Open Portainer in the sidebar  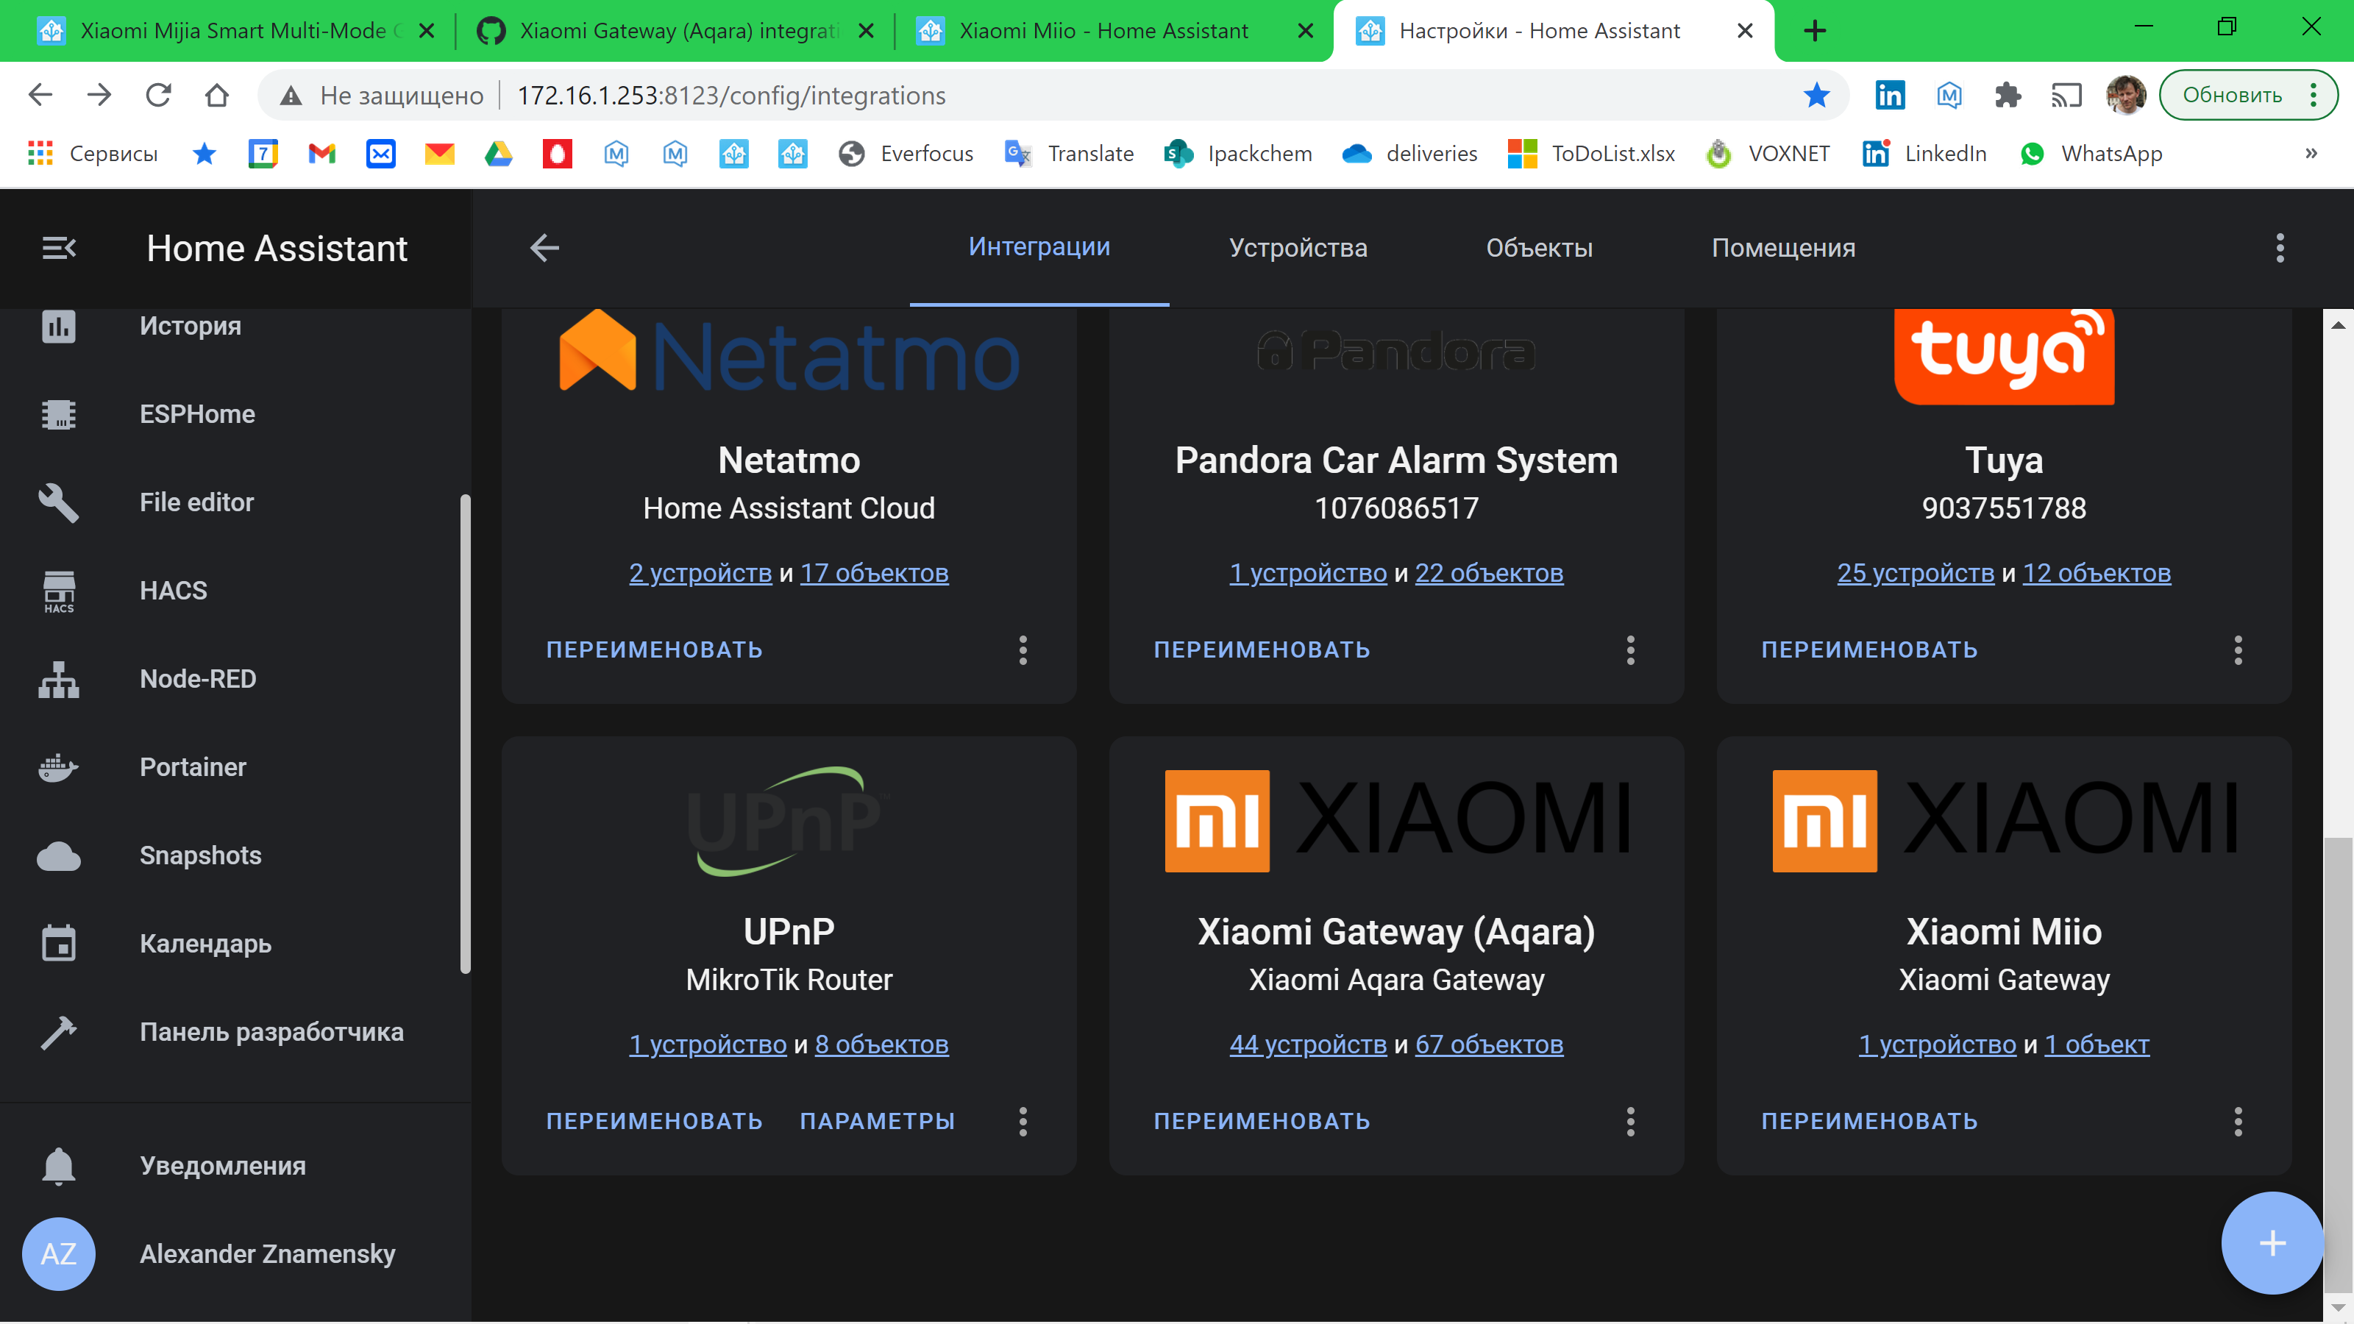pos(193,766)
